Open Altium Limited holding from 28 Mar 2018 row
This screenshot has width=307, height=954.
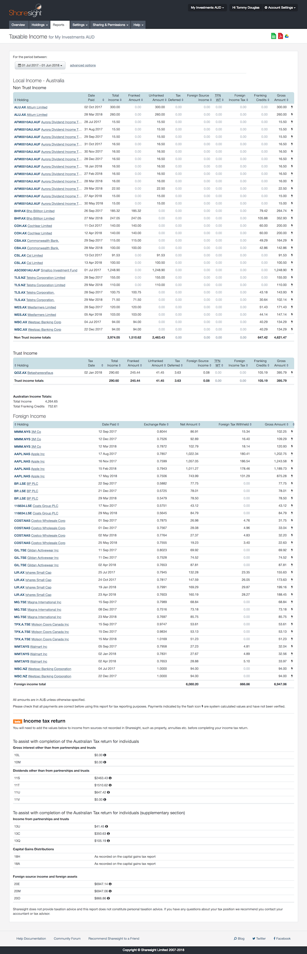pos(37,114)
